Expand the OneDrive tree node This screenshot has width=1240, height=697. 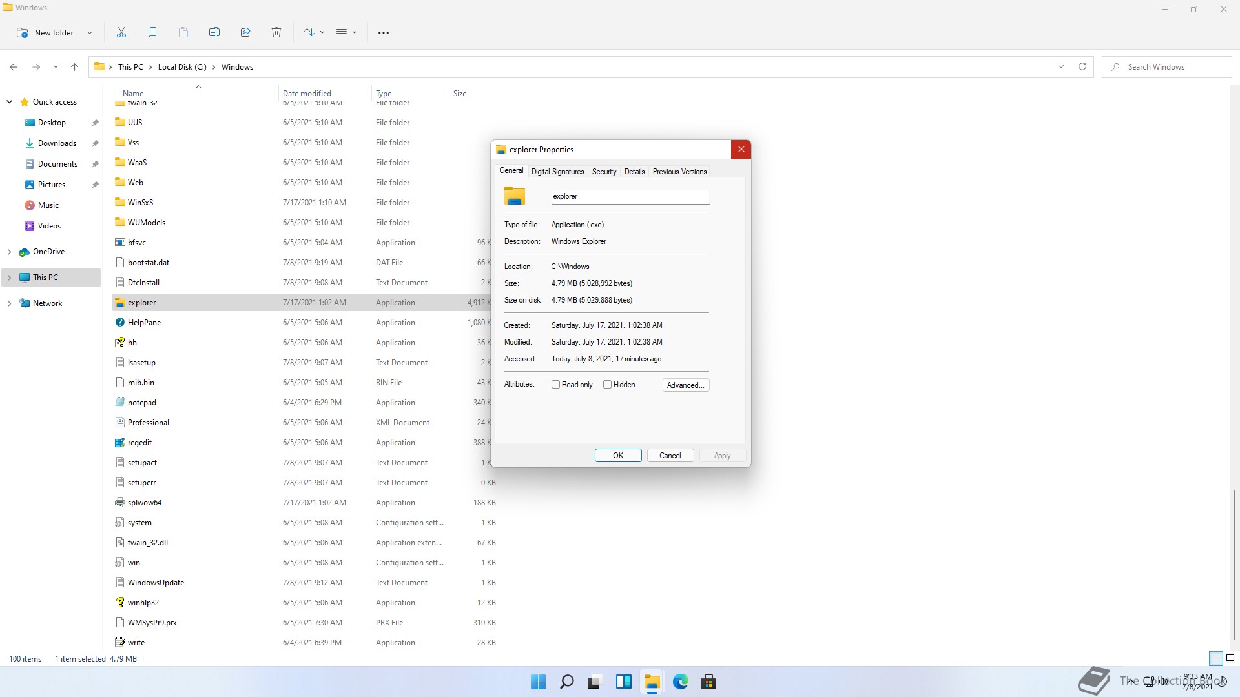[x=9, y=252]
